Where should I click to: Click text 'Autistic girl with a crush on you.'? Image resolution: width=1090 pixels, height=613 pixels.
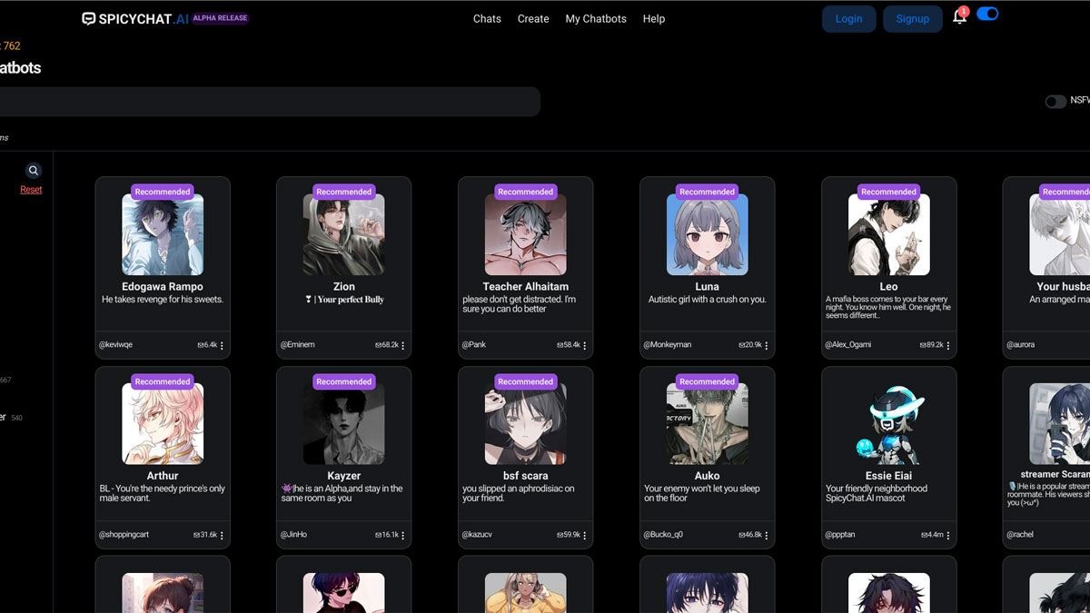pos(708,300)
